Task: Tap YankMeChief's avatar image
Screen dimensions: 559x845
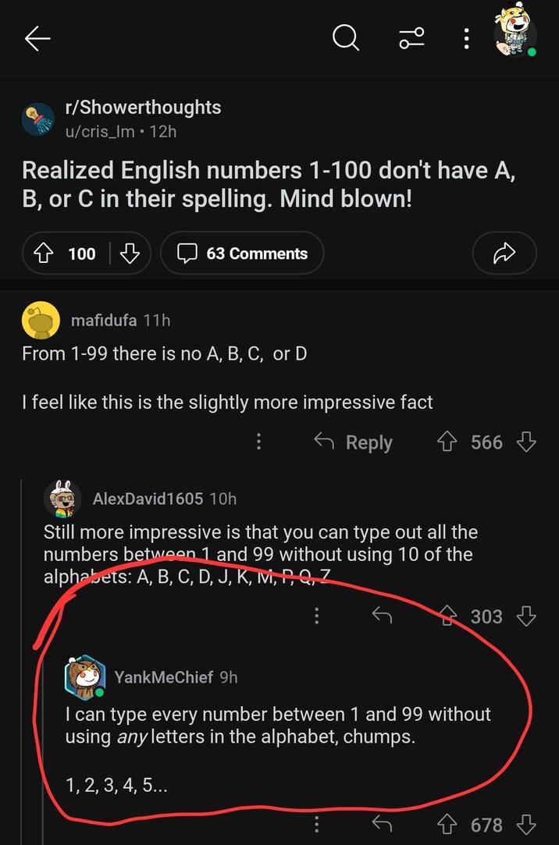Action: pos(87,676)
